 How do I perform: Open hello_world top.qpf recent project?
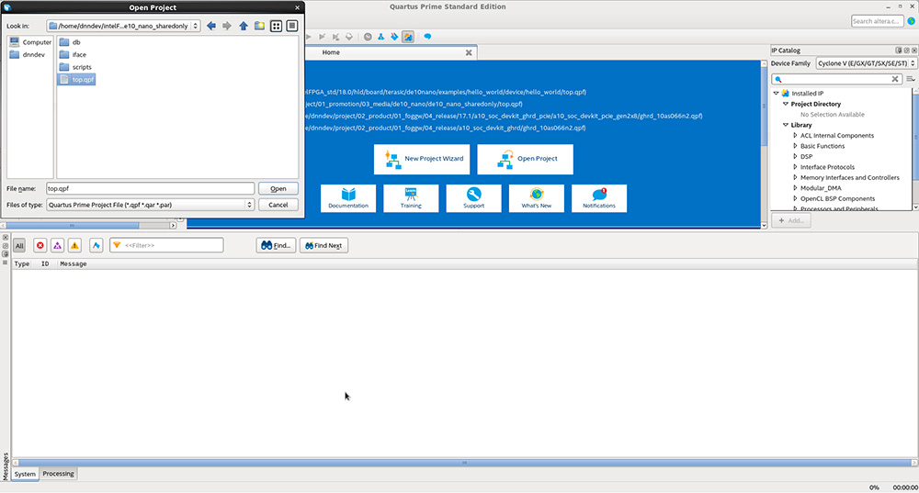pyautogui.click(x=446, y=92)
